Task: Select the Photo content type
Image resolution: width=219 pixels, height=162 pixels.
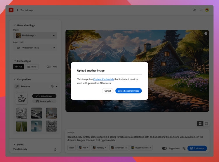Action: coord(32,67)
